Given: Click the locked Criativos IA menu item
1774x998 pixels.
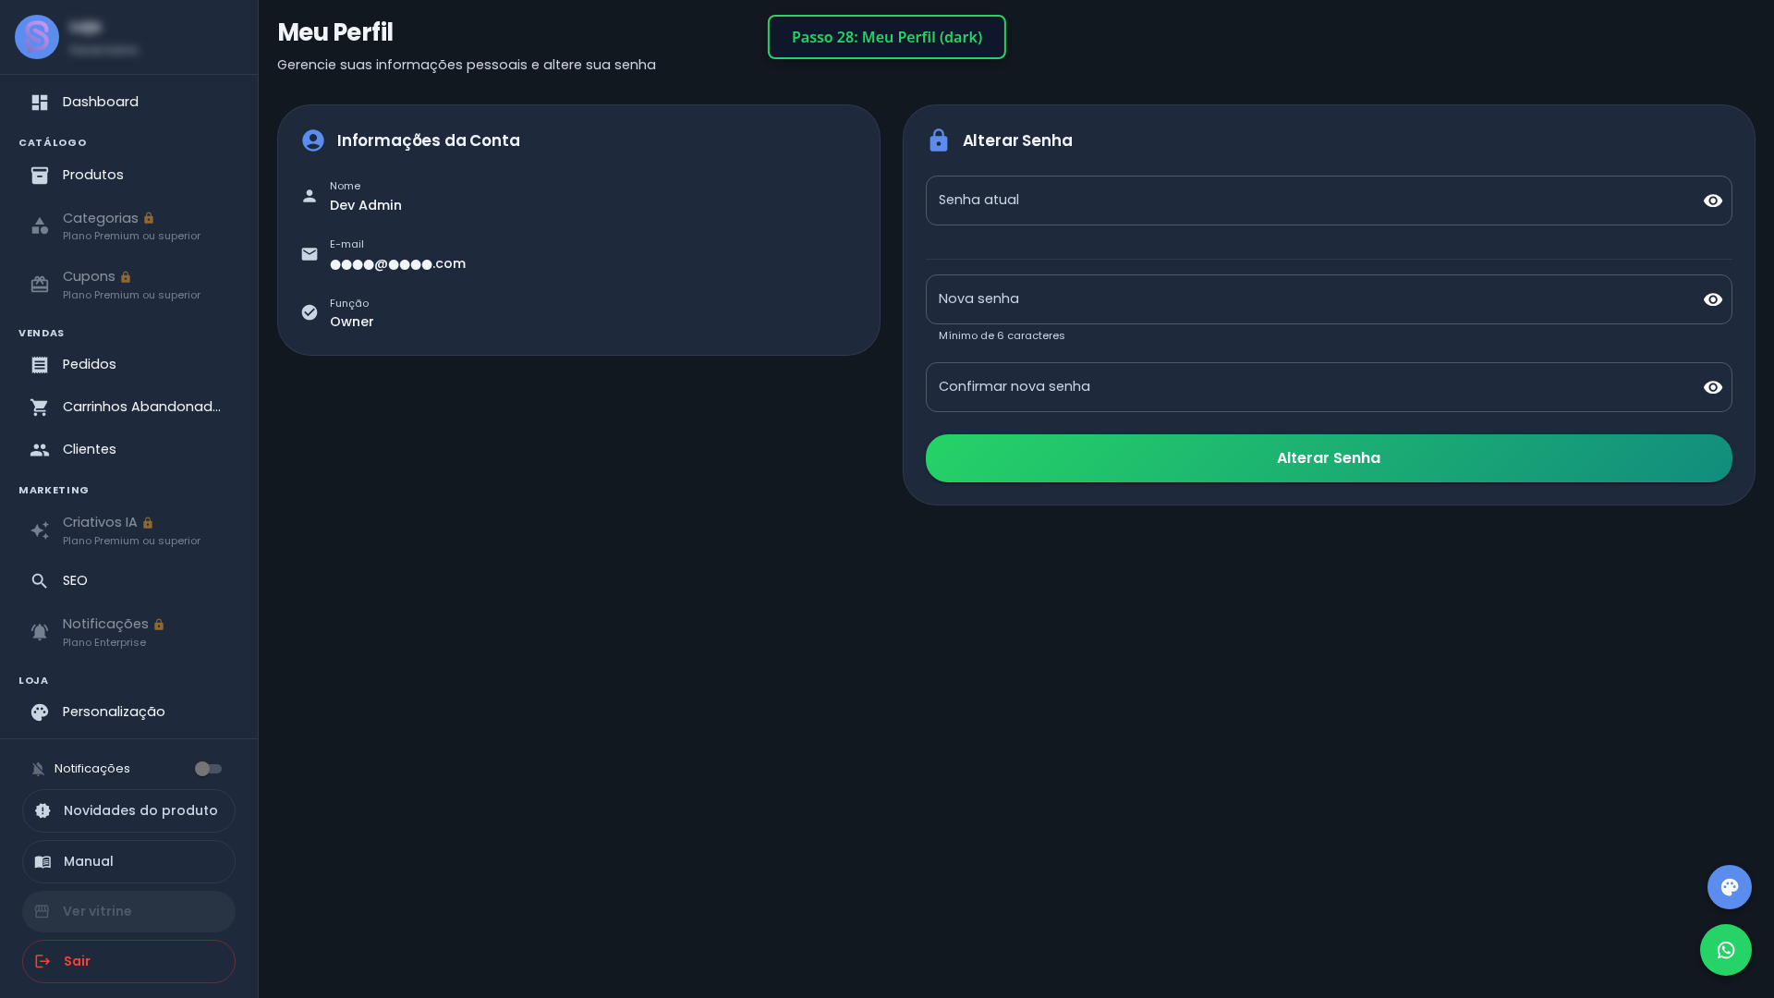Looking at the screenshot, I should coord(128,530).
